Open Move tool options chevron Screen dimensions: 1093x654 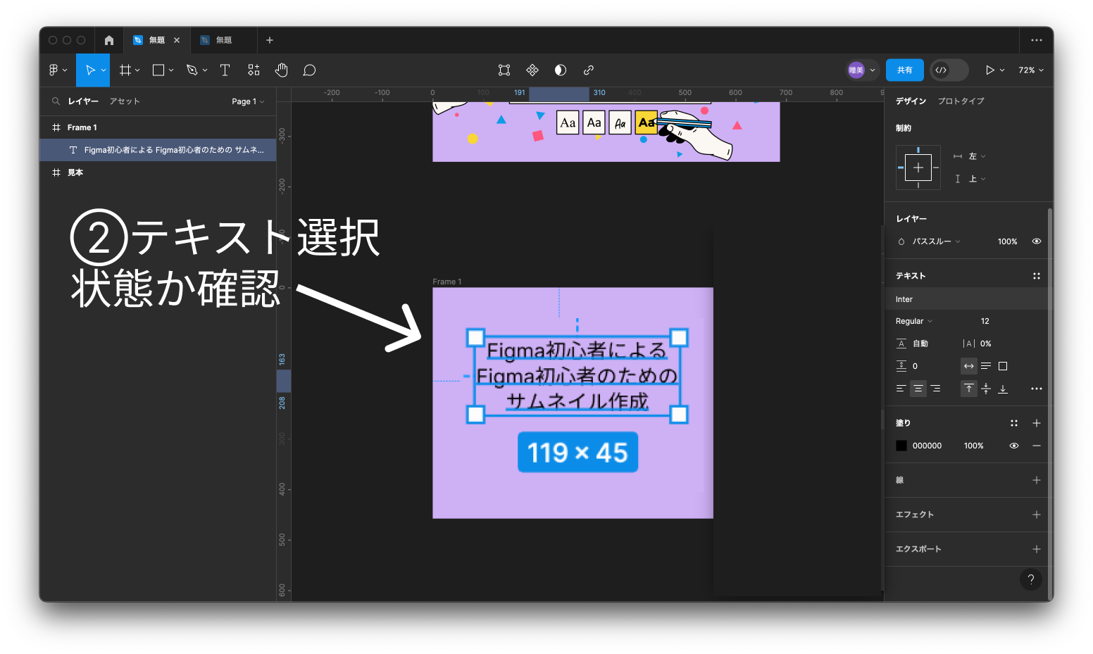tap(104, 70)
